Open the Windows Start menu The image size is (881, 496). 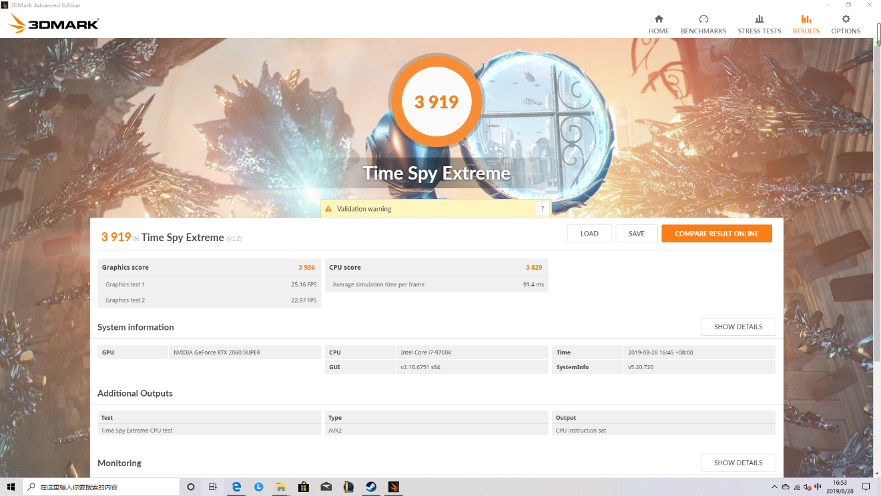click(x=11, y=487)
